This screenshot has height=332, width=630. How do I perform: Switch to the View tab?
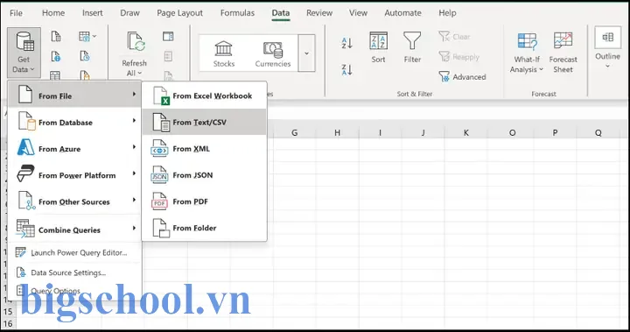358,13
